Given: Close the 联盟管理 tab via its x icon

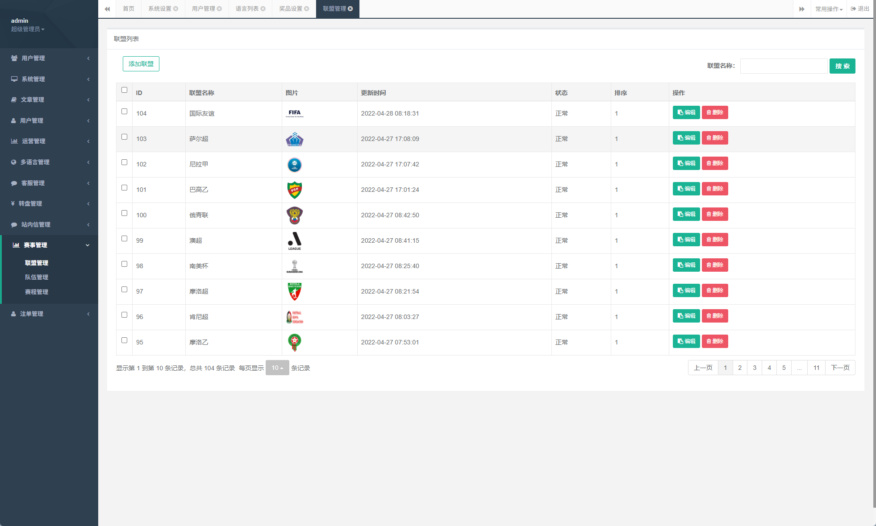Looking at the screenshot, I should click(350, 9).
